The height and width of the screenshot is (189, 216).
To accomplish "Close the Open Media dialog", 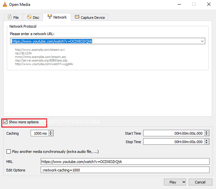I will point(209,4).
